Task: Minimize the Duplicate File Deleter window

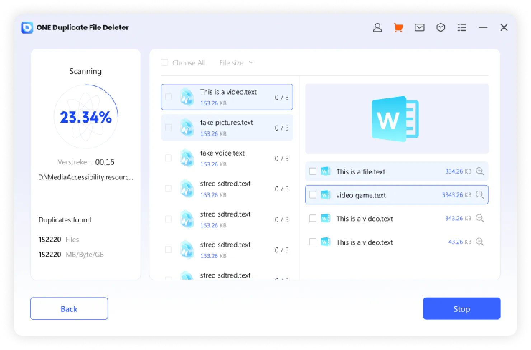Action: pyautogui.click(x=483, y=28)
